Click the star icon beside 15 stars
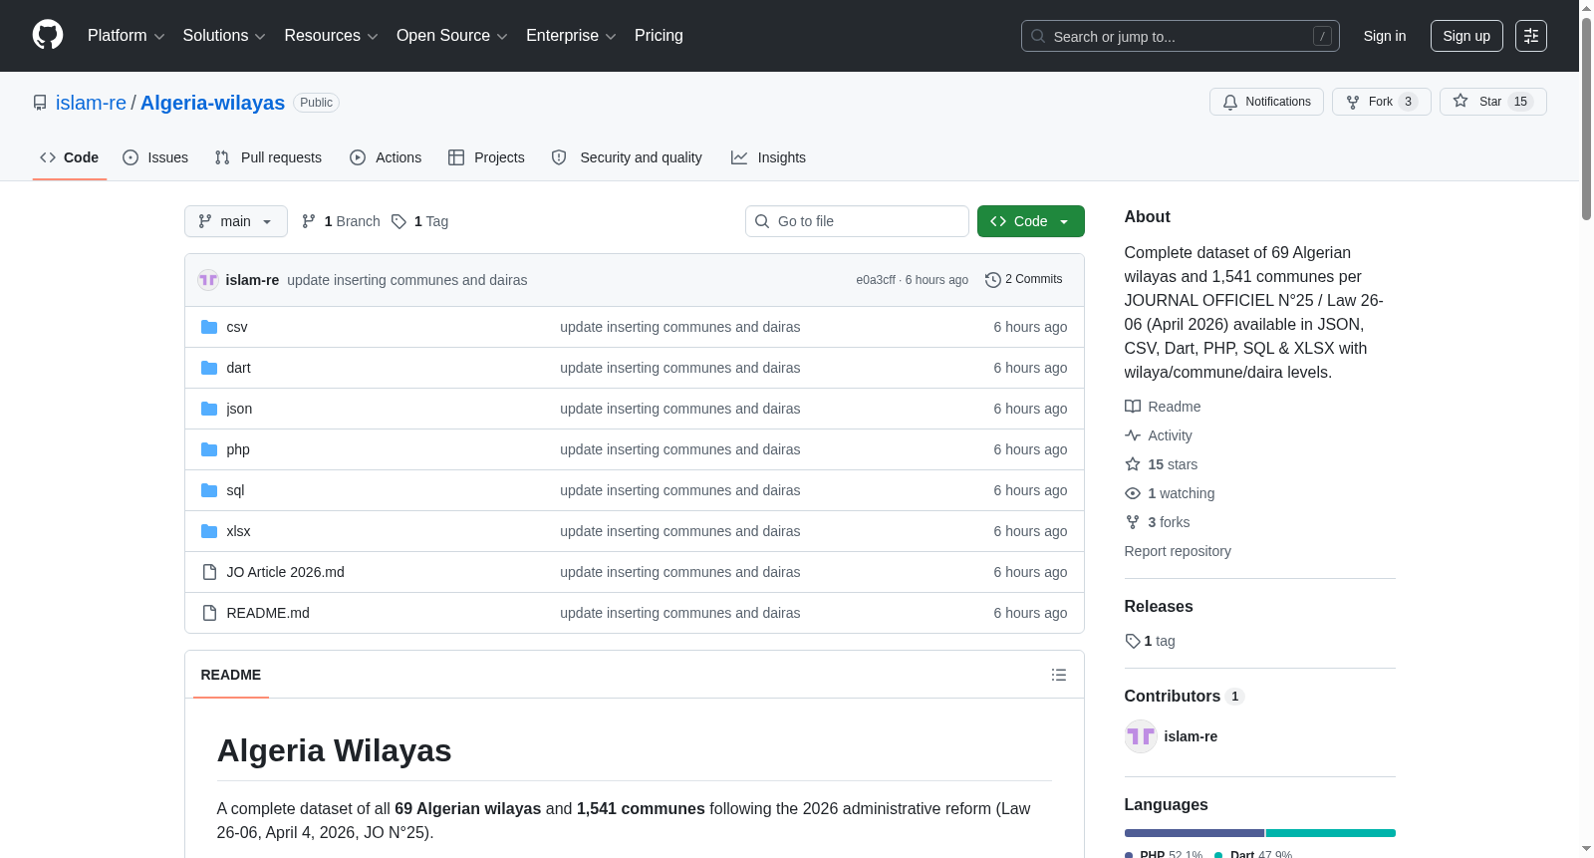The height and width of the screenshot is (858, 1594). (x=1133, y=464)
